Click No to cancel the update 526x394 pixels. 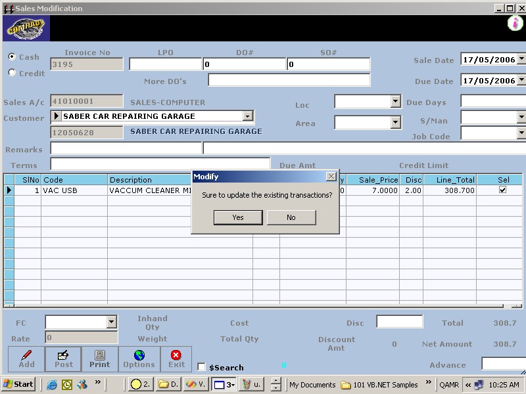(291, 217)
